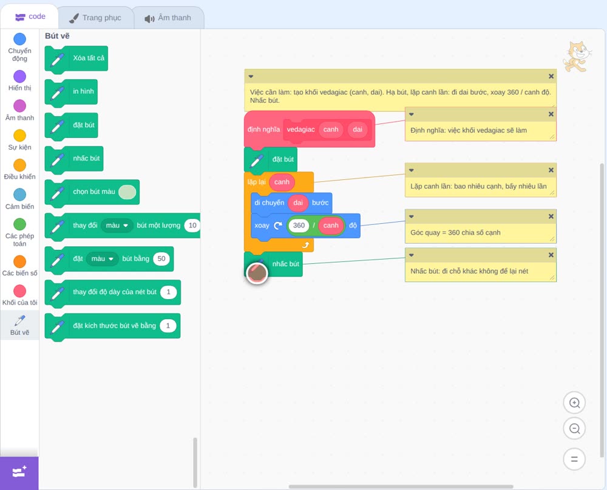Click the workspace horizontal scrollbar

(x=401, y=486)
